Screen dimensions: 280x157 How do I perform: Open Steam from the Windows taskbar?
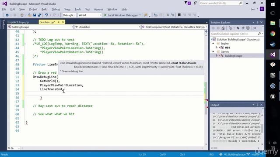click(273, 44)
